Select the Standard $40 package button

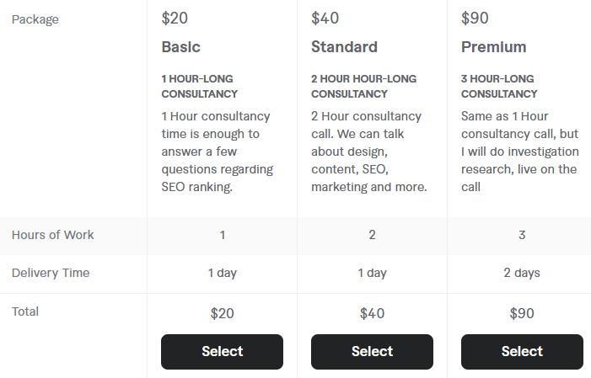click(372, 352)
